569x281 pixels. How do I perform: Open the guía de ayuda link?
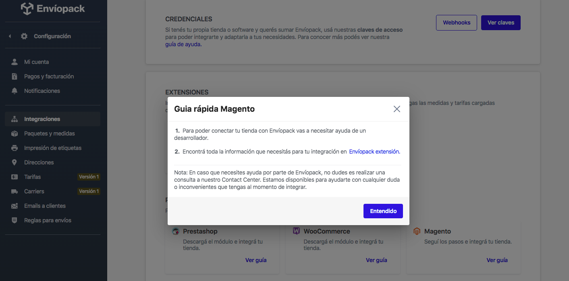(183, 44)
